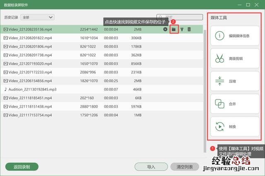
Task: Click 返回录制 button
Action: point(22,167)
